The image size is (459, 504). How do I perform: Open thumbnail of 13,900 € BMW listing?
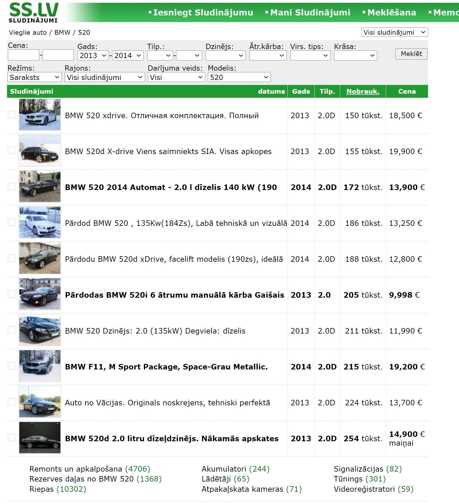tap(40, 186)
